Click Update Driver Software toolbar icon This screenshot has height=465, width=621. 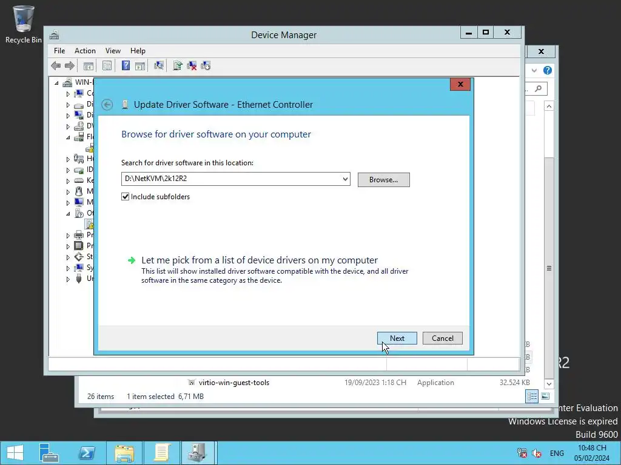click(x=178, y=65)
